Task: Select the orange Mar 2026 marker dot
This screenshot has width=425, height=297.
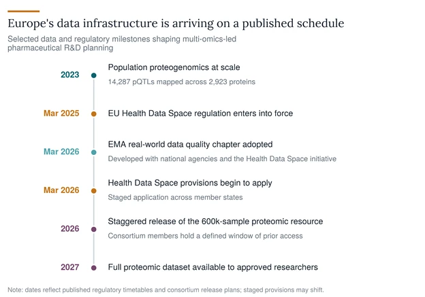Action: coord(94,191)
